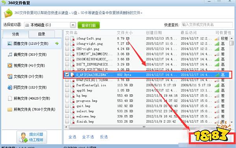This screenshot has height=148, width=236.
Task: Click the vertical scrollbar thumb of the file list
Action: [232, 43]
